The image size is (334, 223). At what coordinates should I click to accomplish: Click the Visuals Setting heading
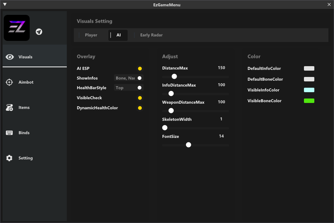pos(94,21)
